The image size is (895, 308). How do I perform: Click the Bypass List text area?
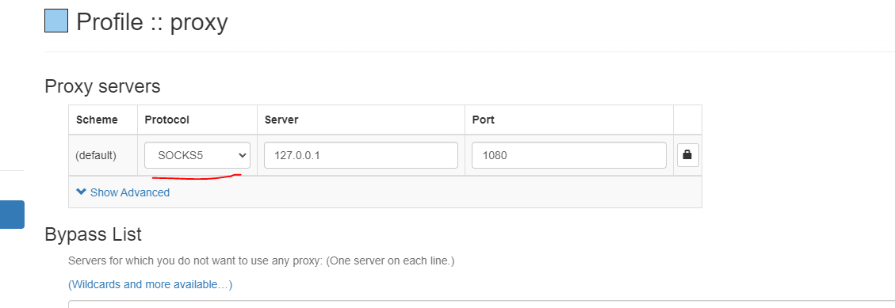click(481, 304)
